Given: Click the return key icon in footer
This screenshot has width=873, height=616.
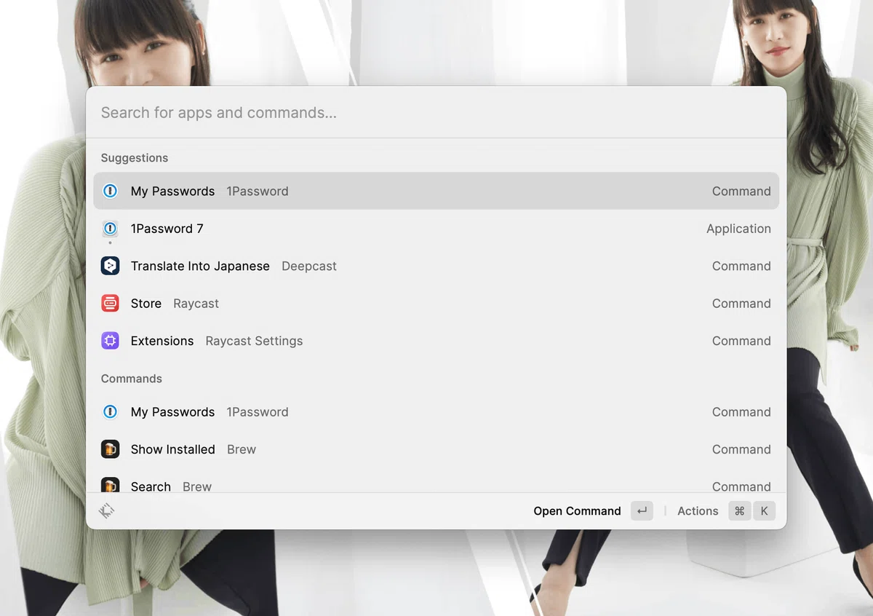Looking at the screenshot, I should [642, 511].
